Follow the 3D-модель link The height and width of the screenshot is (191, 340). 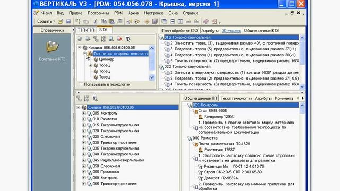(231, 31)
